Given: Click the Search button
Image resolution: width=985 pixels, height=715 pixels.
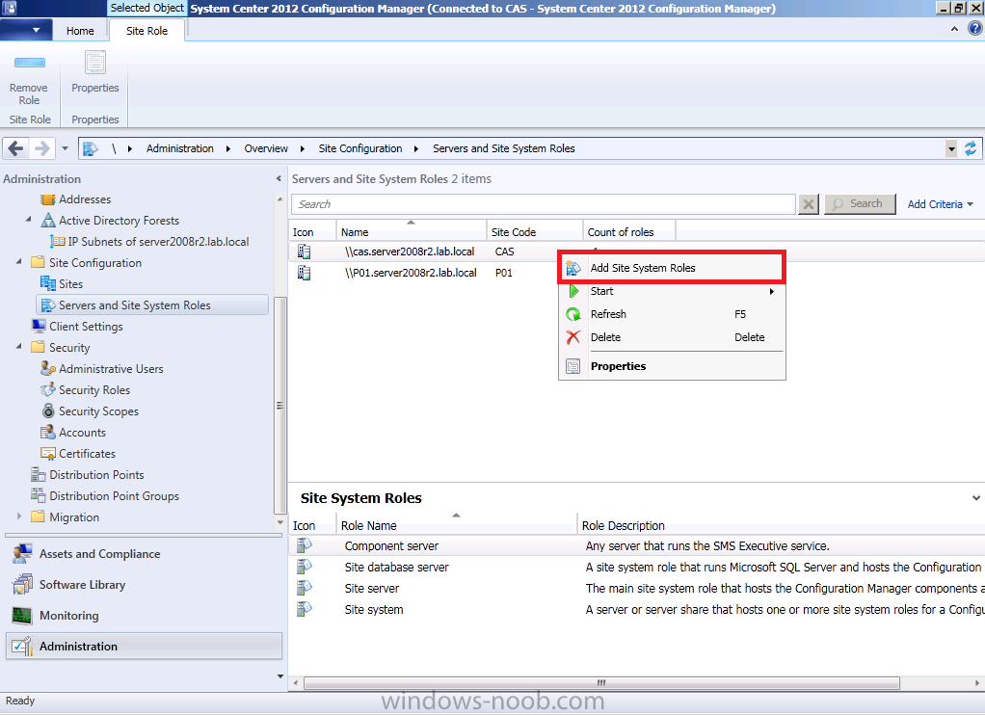Looking at the screenshot, I should point(860,204).
